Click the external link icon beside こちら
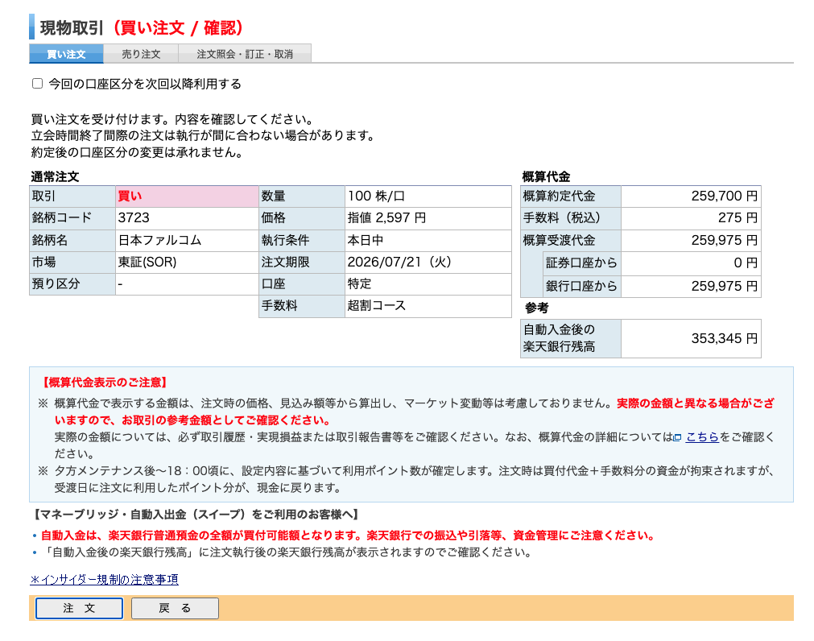 [677, 437]
